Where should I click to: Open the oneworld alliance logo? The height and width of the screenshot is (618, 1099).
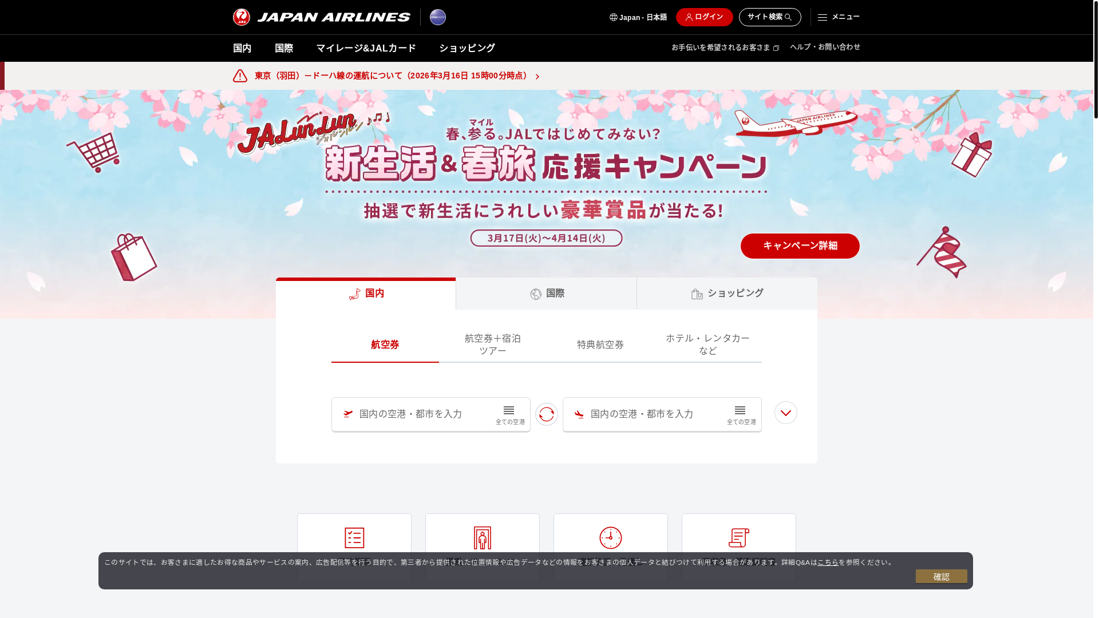pos(438,17)
